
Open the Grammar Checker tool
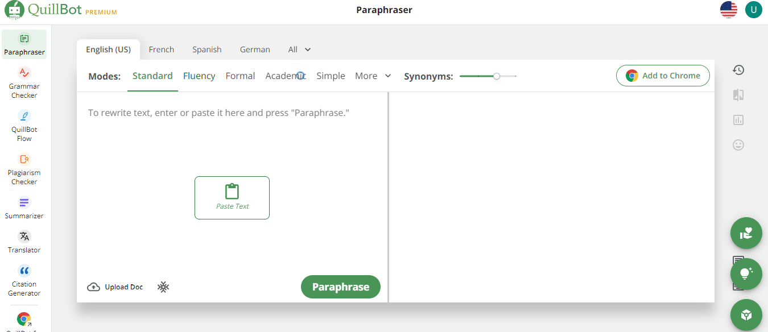24,83
